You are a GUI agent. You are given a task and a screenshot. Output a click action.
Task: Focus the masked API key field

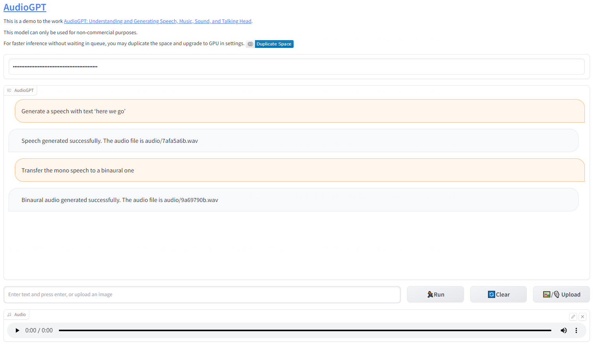tap(297, 67)
